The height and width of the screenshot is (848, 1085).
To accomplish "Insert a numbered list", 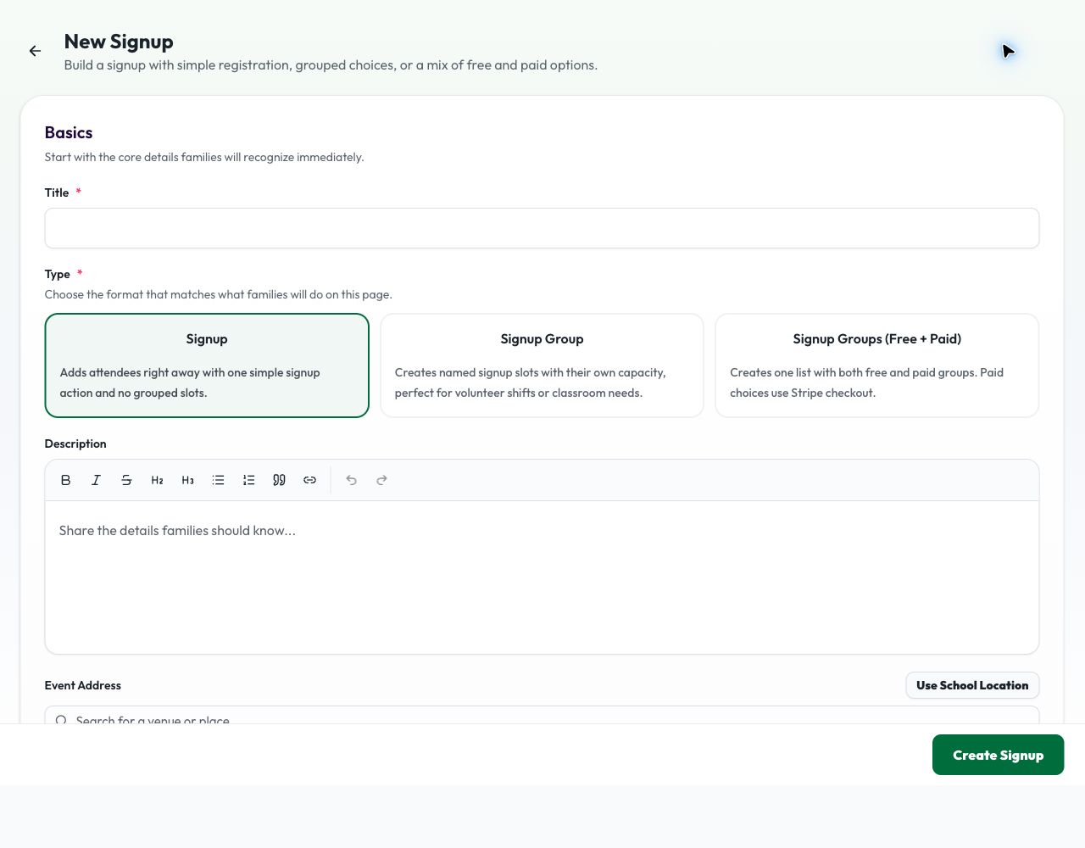I will (x=248, y=480).
